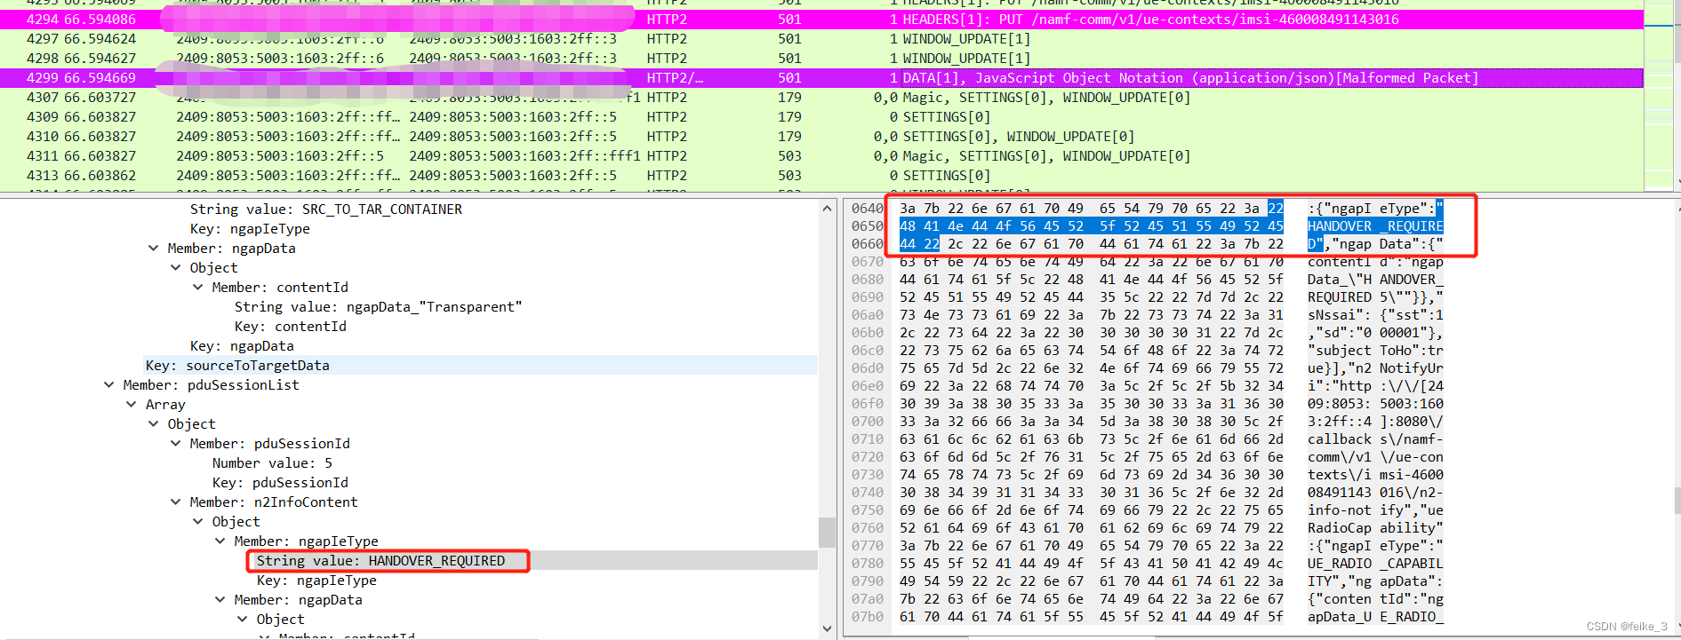Collapse Object node directly under n2InfoContent

coord(198,522)
